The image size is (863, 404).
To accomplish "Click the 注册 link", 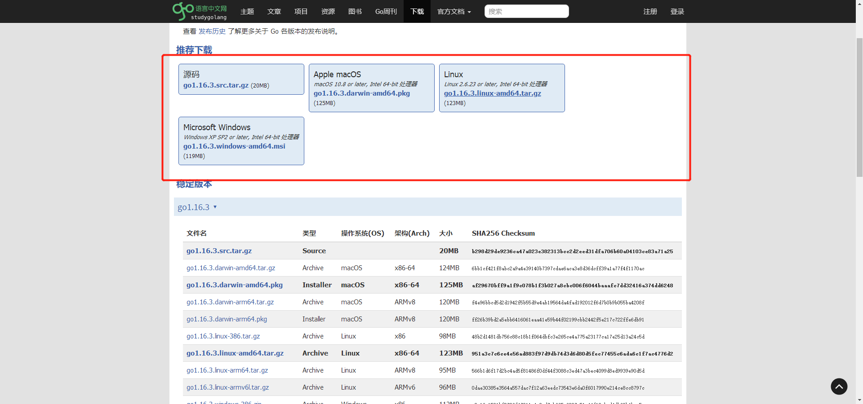I will tap(650, 11).
